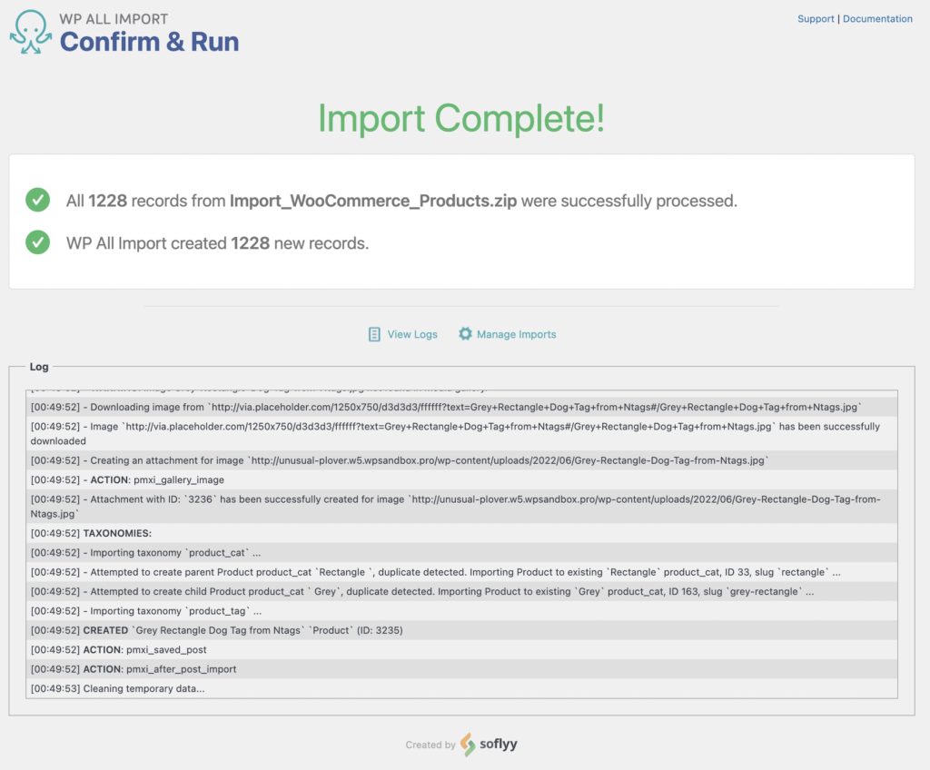This screenshot has height=770, width=930.
Task: Click the soflyy text link in the footer
Action: (499, 744)
